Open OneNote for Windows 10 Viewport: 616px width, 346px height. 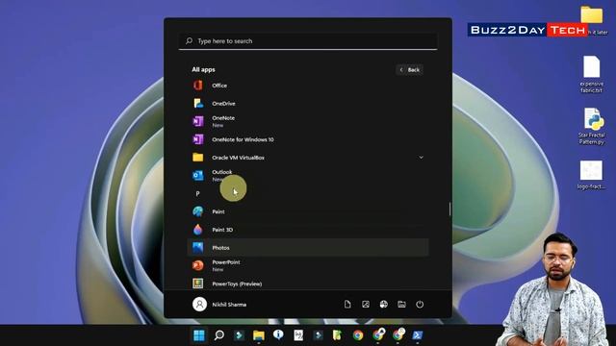(x=308, y=139)
